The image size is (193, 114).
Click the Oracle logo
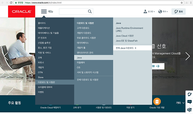pyautogui.click(x=22, y=11)
